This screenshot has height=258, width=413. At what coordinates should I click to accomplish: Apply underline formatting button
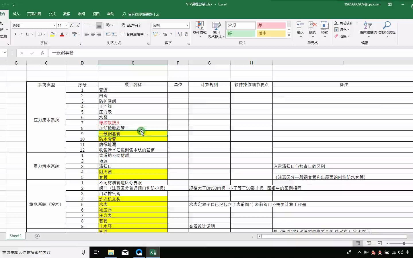click(x=27, y=34)
